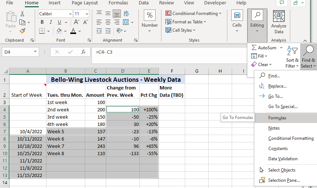Open the font size 11 dropdown
This screenshot has height=188, width=317.
tap(87, 14)
